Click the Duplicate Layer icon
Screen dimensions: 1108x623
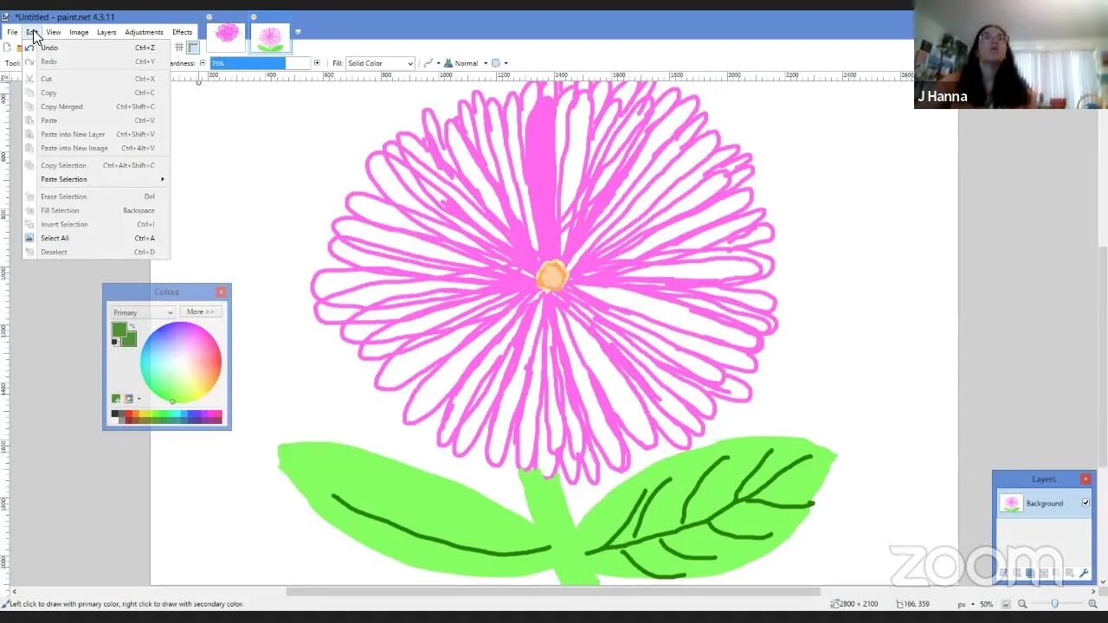pos(1030,573)
